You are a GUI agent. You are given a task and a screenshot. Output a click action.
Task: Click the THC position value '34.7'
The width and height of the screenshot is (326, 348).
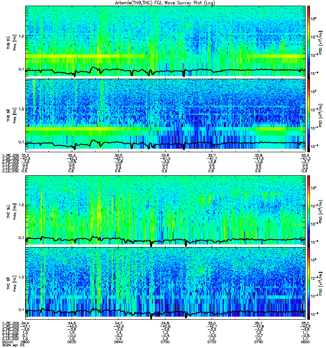coord(118,323)
